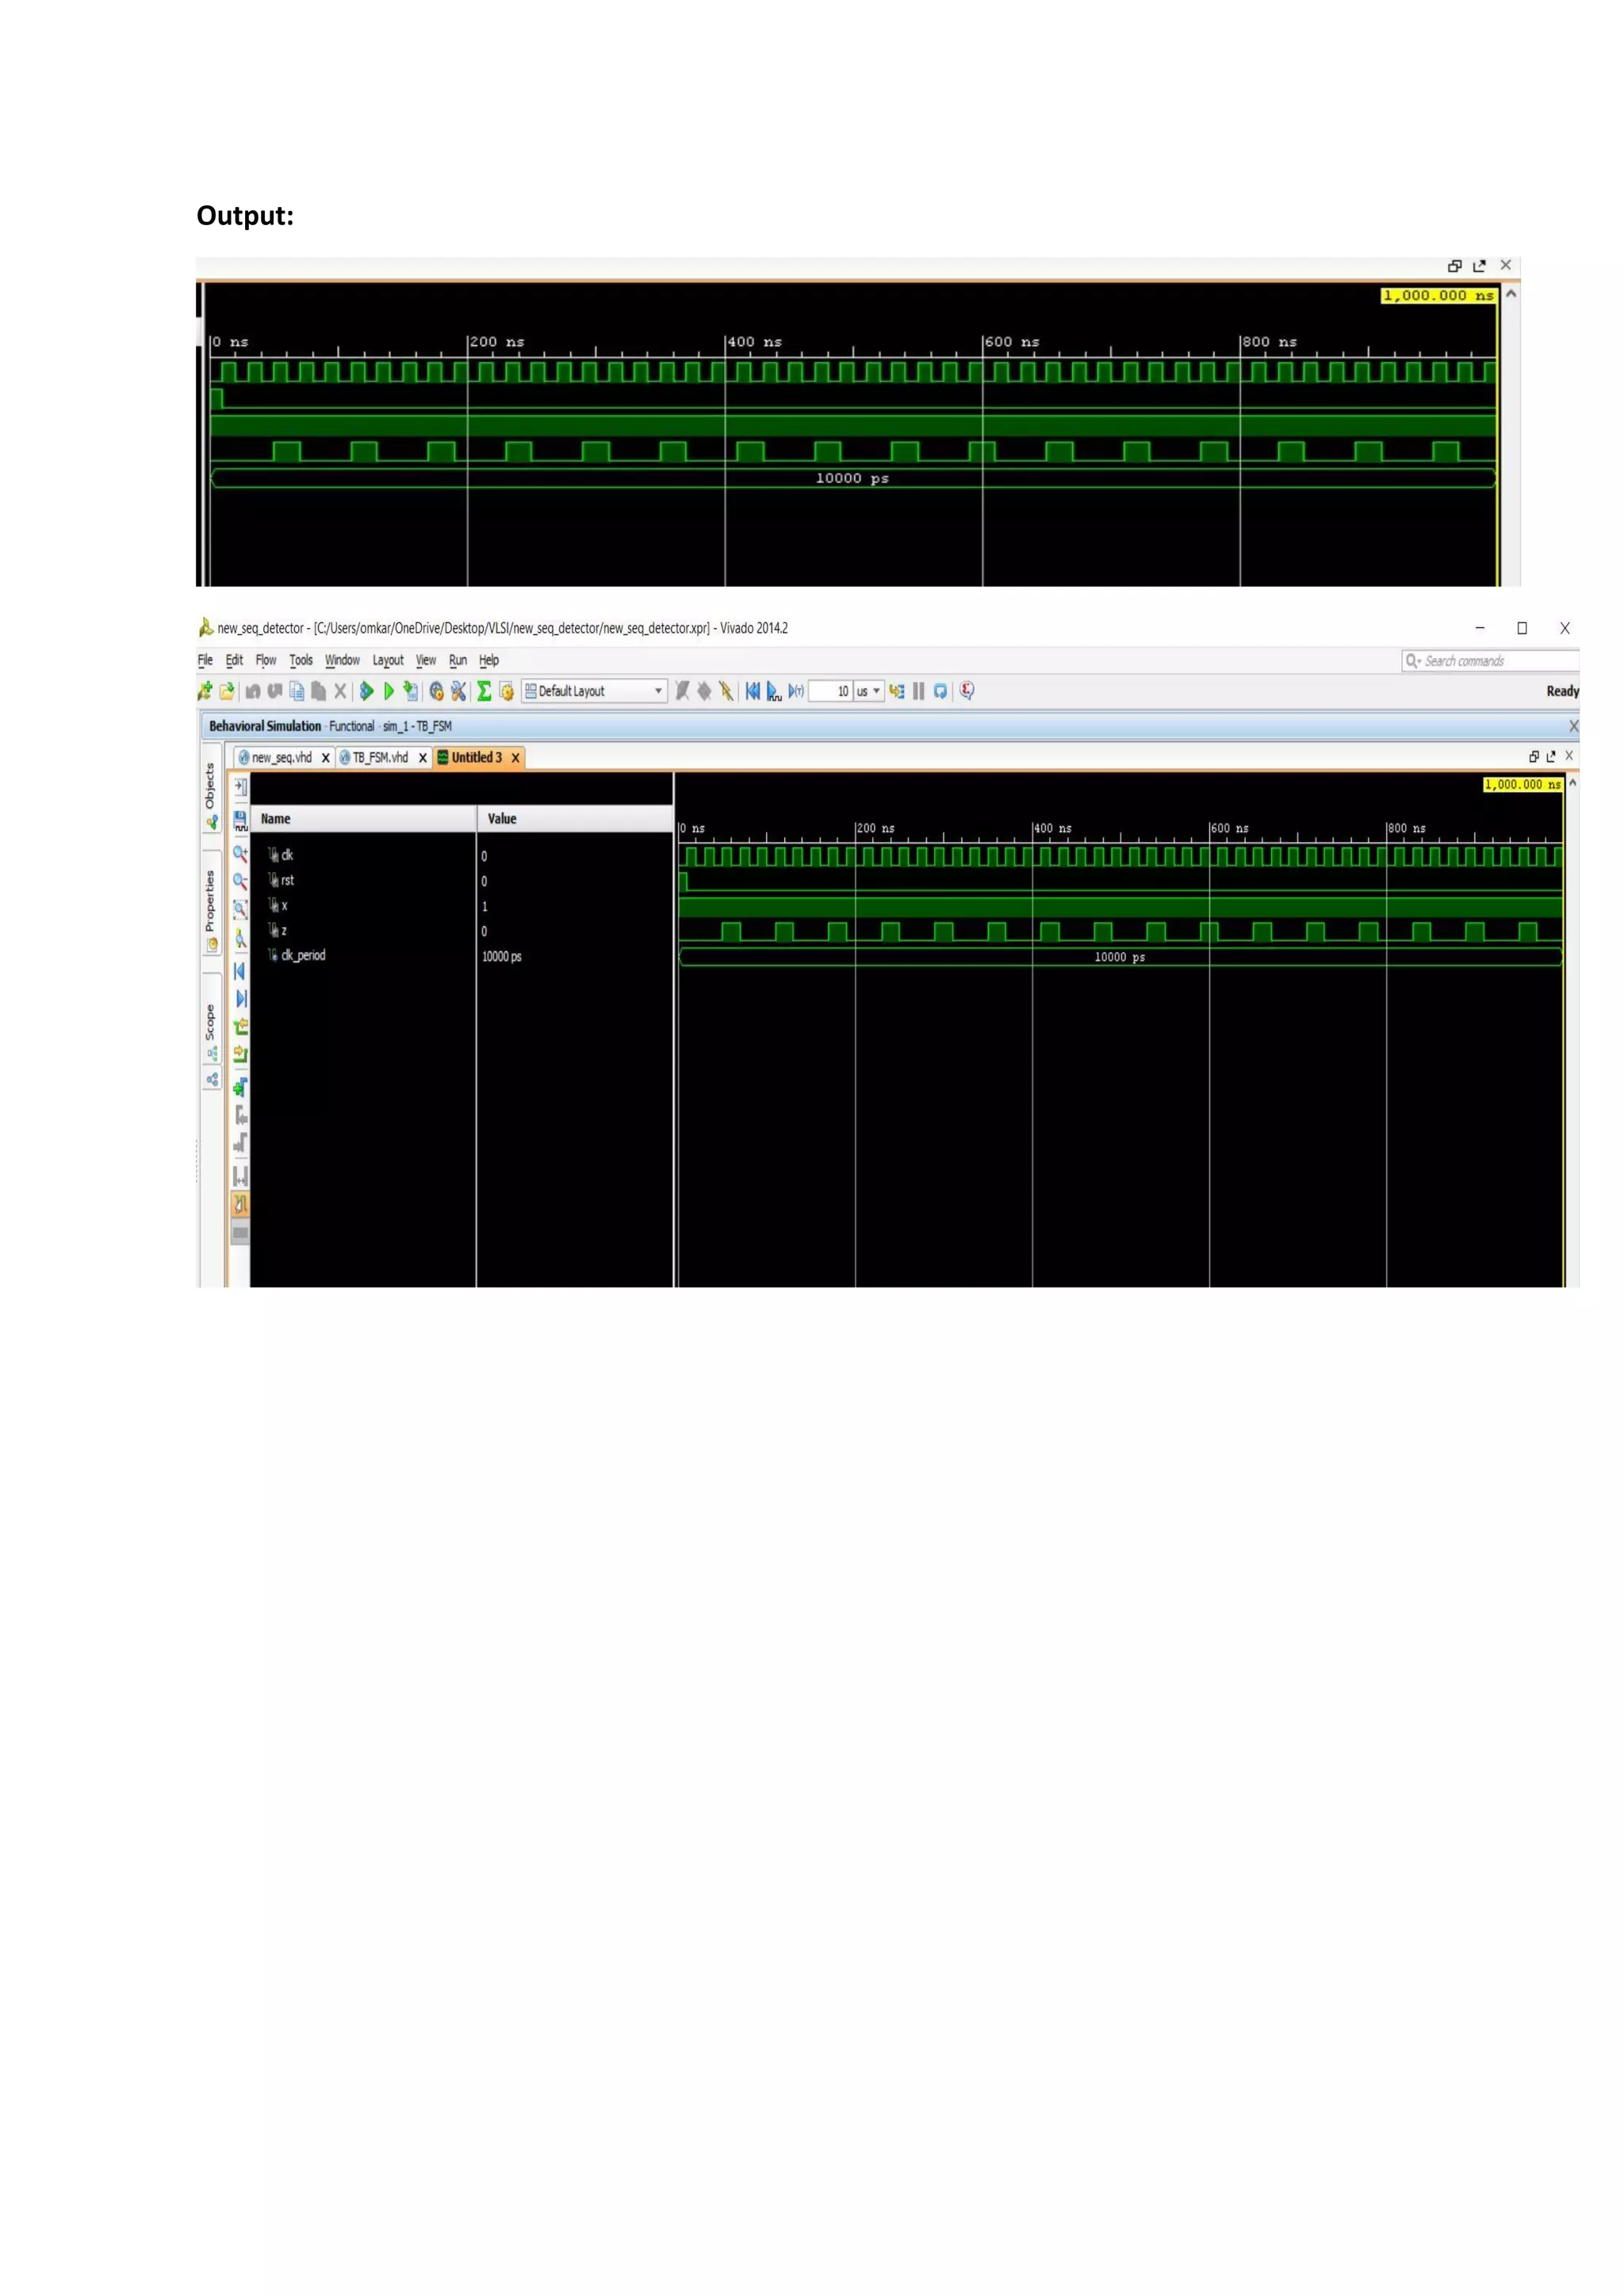Click the New Project toolbar icon
Screen dimensions: 1624x2296
205,691
